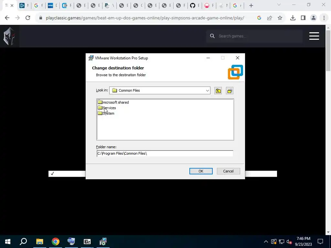Viewport: 331px width, 248px height.
Task: Click the VMware installer taskbar icon
Action: [x=103, y=242]
